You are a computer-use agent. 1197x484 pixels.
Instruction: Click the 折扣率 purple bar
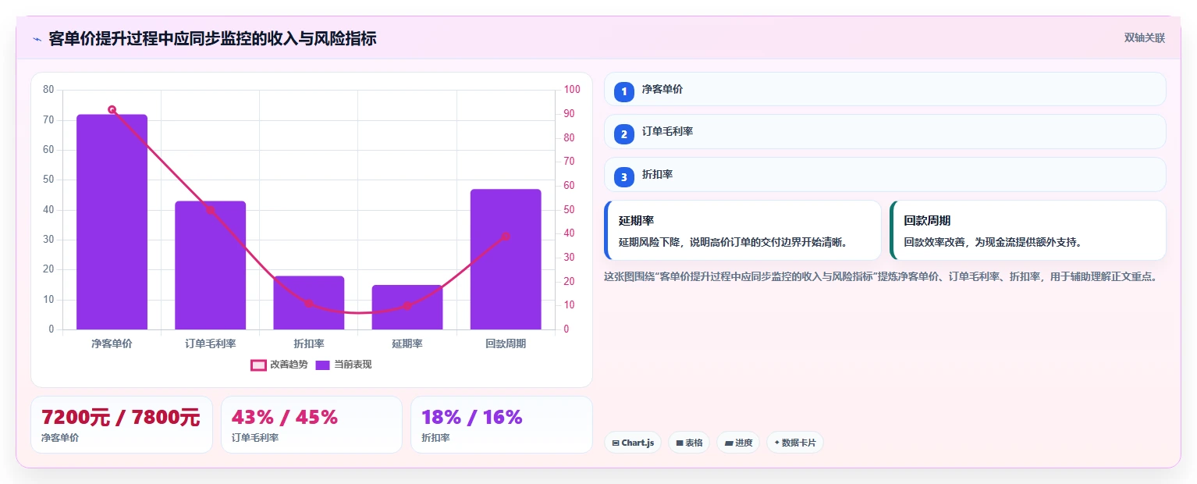click(x=308, y=303)
